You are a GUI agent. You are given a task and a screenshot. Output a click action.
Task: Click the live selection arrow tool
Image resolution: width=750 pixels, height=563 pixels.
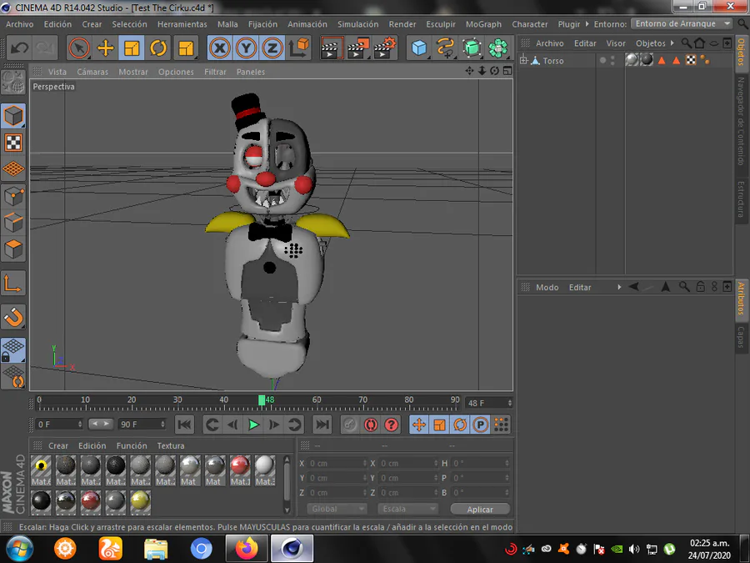(x=79, y=48)
